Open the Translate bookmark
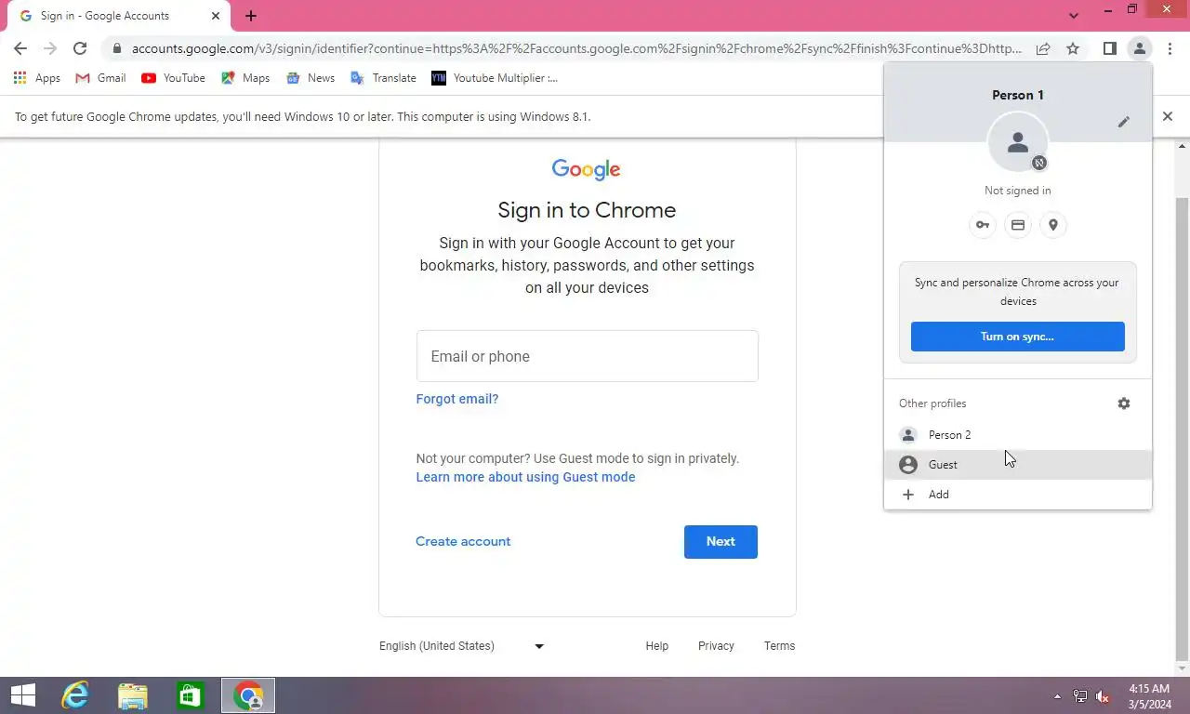Screen dimensions: 1190x714 click(383, 78)
